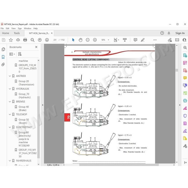Image resolution: width=188 pixels, height=188 pixels.
Task: Close the Bookmarks pane
Action: (36, 47)
